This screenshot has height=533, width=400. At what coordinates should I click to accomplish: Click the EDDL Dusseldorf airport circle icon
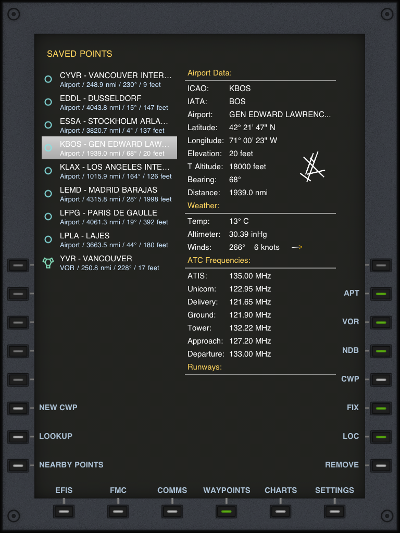pos(48,103)
